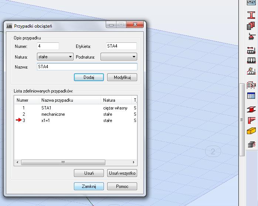Click the Zamknij button
This screenshot has width=258, height=206.
(x=89, y=186)
